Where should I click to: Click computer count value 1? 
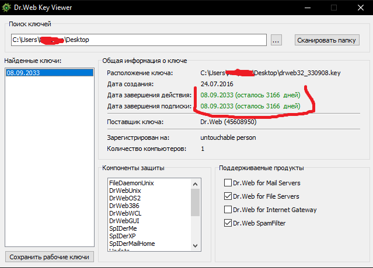tap(203, 149)
